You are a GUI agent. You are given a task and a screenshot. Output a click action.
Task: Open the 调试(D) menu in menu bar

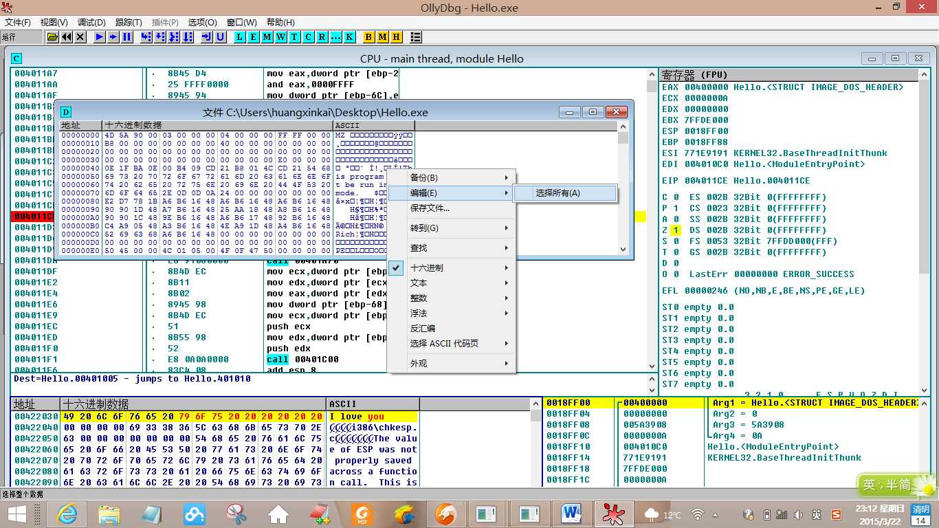click(x=91, y=23)
